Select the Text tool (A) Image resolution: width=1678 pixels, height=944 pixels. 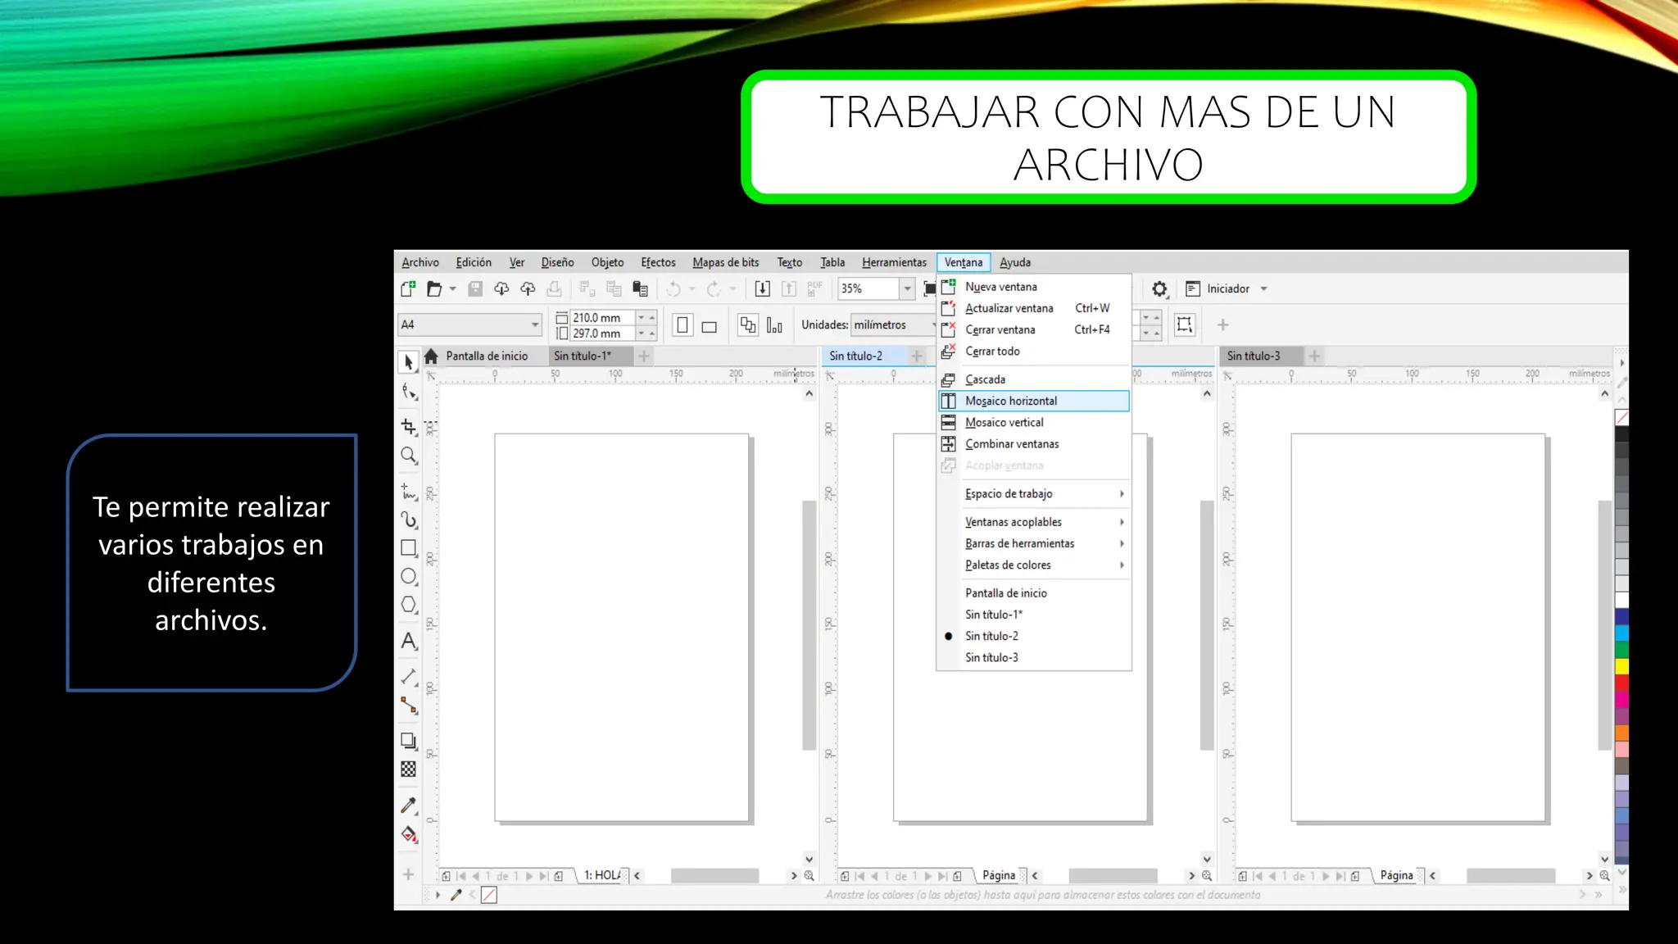click(409, 641)
